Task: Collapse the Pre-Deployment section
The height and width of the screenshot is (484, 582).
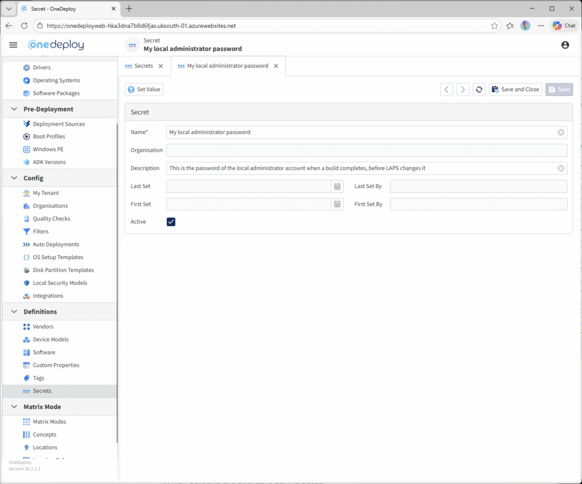Action: [x=14, y=109]
